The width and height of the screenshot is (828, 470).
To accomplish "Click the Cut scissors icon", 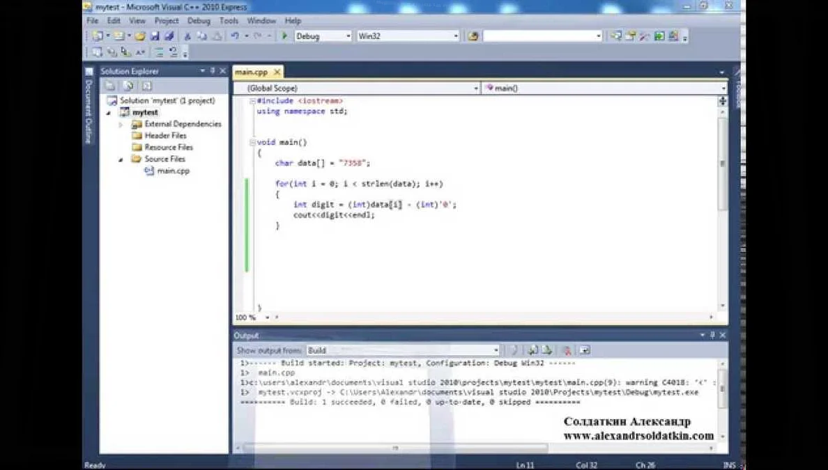I will pos(187,36).
